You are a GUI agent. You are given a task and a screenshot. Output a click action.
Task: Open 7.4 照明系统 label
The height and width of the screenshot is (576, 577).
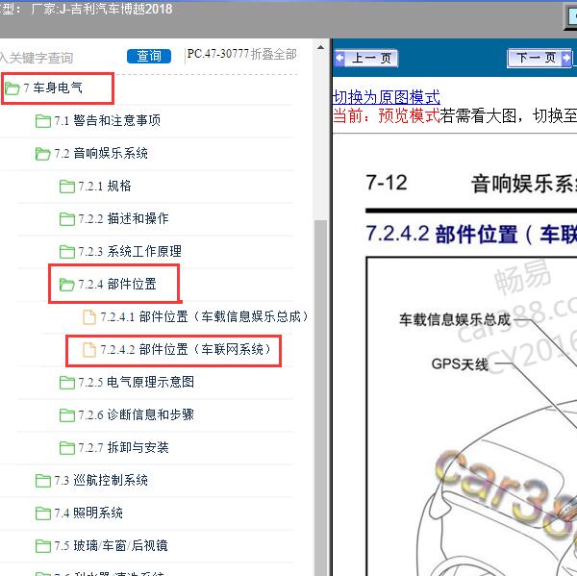click(88, 513)
